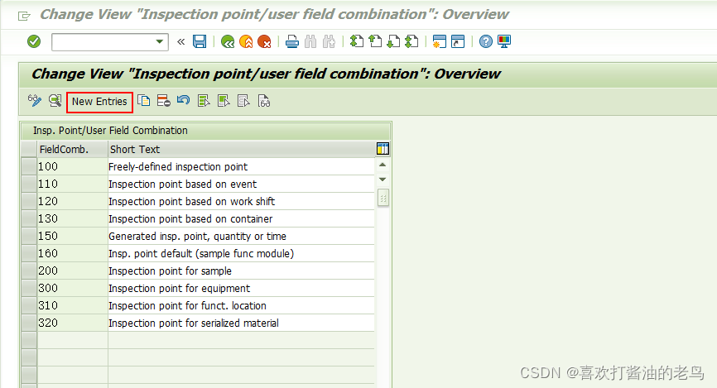Select row 310 with its row selector
Image resolution: width=717 pixels, height=388 pixels.
pyautogui.click(x=29, y=306)
